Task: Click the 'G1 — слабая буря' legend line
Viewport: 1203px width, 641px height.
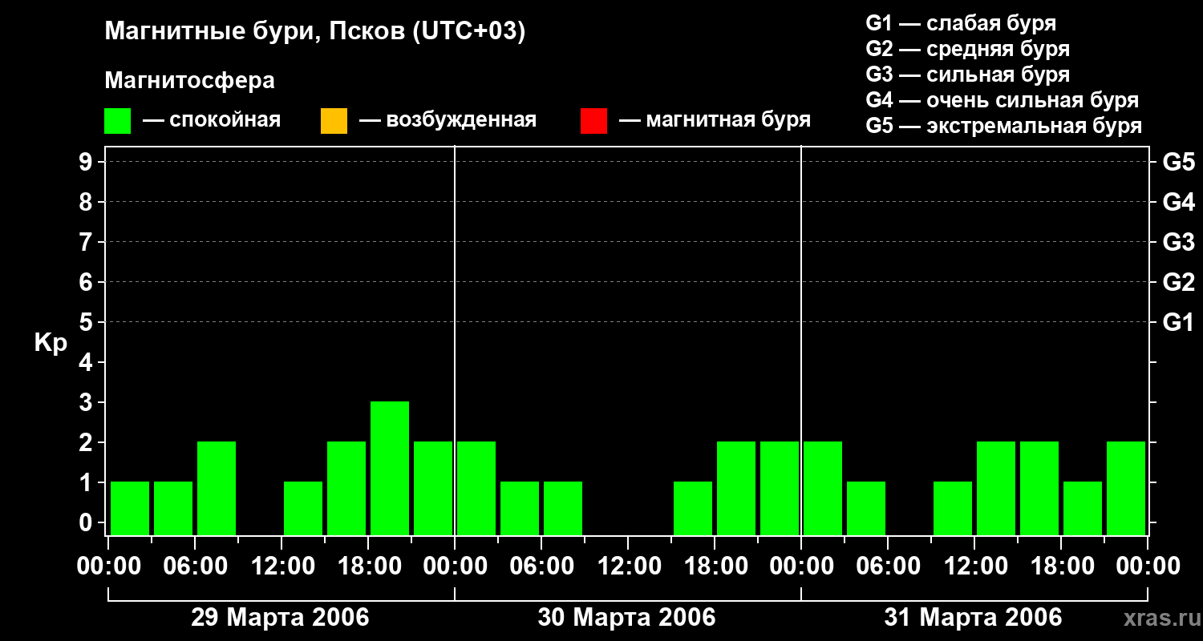Action: point(961,23)
